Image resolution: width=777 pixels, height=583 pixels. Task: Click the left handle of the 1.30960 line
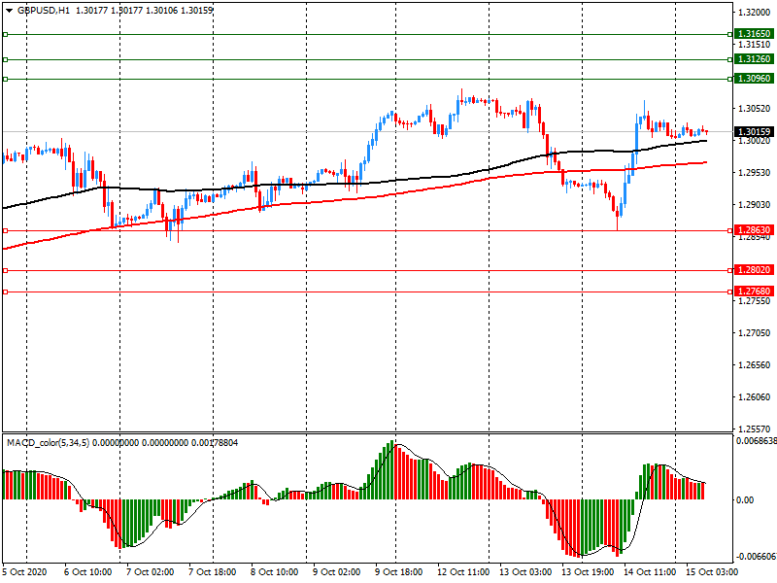point(5,80)
